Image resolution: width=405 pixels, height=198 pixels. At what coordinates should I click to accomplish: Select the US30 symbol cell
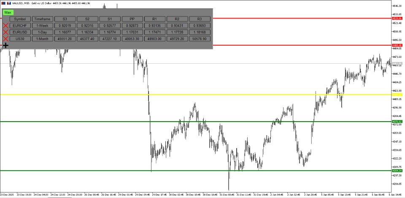[x=20, y=39]
